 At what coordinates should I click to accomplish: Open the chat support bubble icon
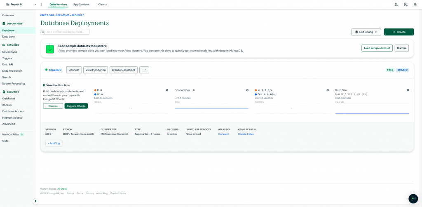coord(413,199)
